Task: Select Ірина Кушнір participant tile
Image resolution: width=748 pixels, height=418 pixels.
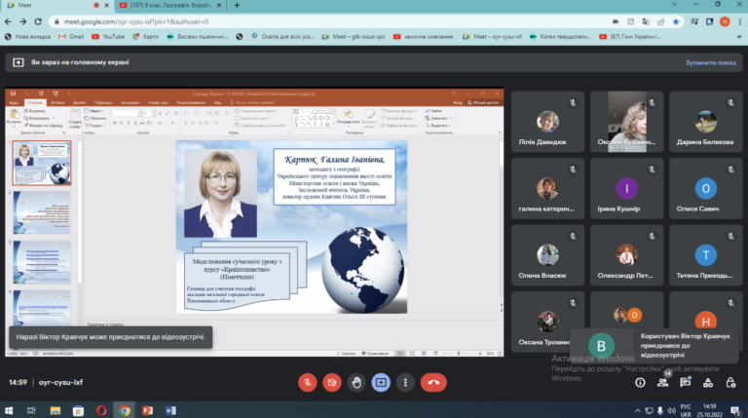Action: coord(626,188)
